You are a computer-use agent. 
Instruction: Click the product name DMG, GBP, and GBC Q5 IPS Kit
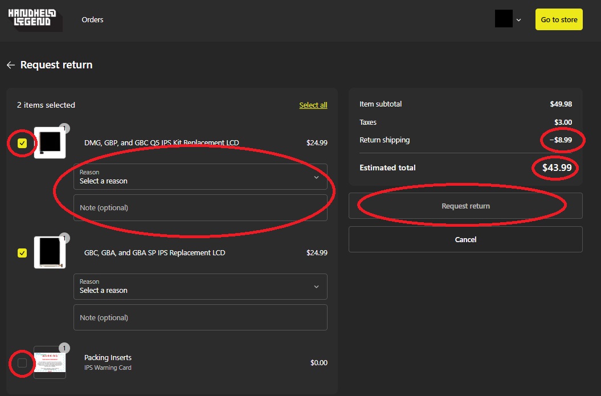[x=161, y=142]
